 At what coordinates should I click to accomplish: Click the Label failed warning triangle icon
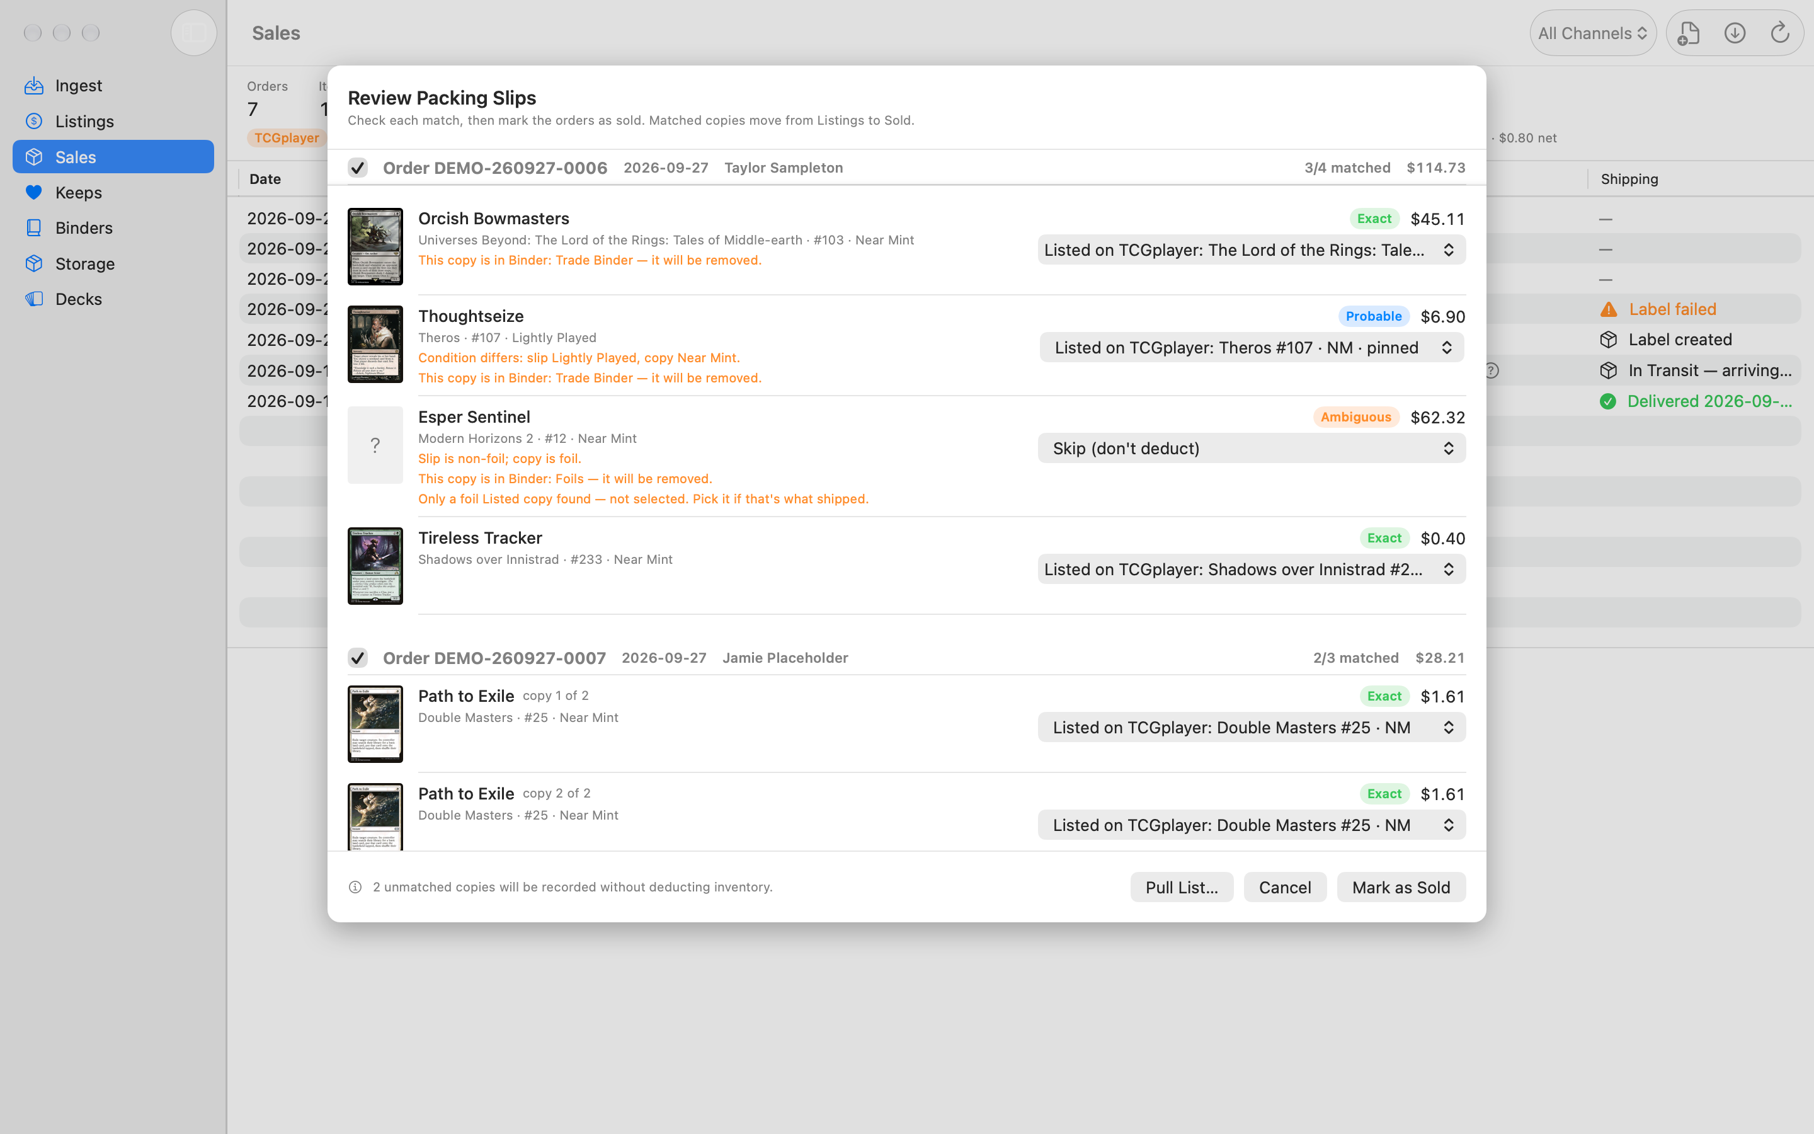[1609, 309]
